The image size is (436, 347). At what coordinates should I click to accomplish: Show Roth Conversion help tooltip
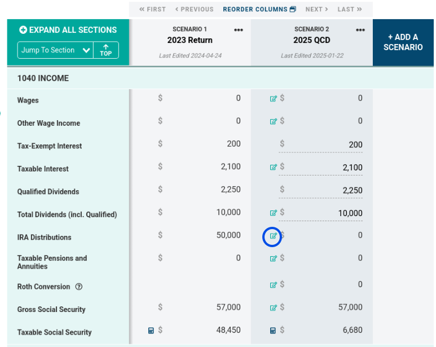(79, 287)
